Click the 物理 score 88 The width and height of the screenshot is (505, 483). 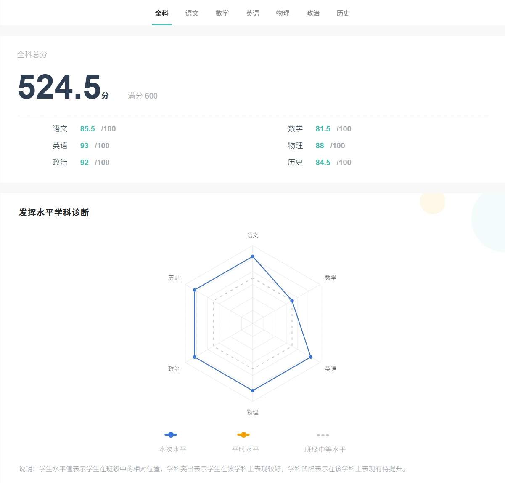[x=320, y=146]
